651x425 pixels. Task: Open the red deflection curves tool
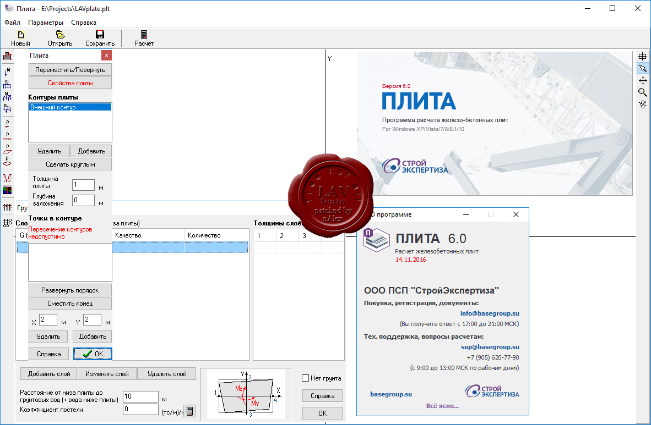[7, 178]
